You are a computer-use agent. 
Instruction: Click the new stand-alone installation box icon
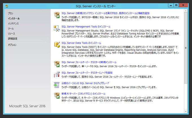click(x=57, y=15)
